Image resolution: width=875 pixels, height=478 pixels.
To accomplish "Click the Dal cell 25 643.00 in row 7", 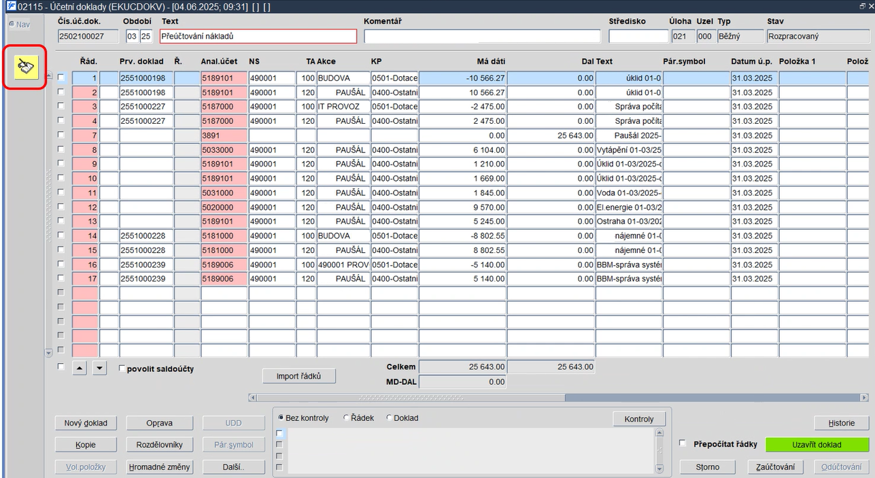I will click(551, 135).
